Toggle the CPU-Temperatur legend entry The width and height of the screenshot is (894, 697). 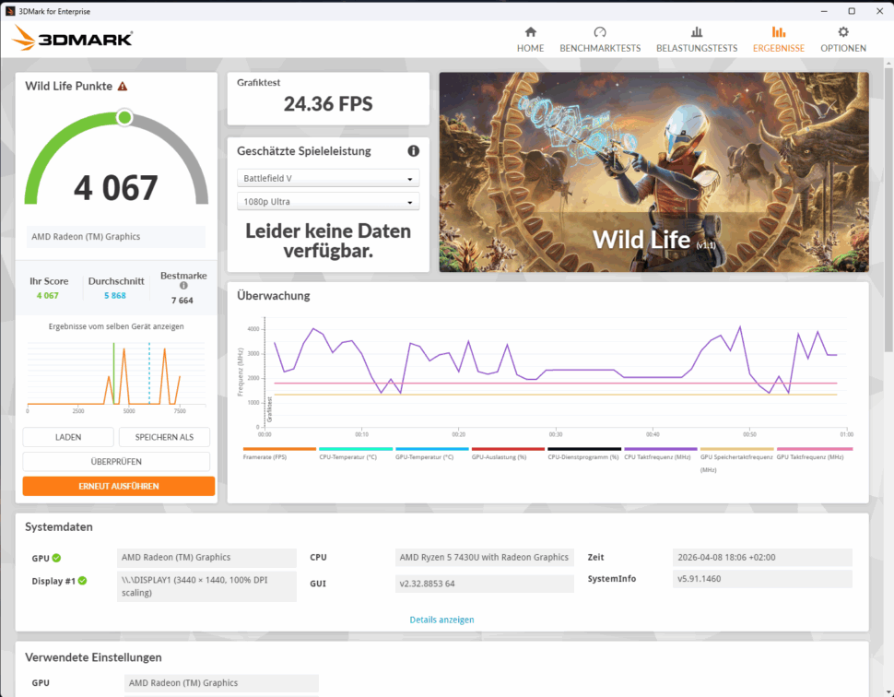pyautogui.click(x=355, y=454)
